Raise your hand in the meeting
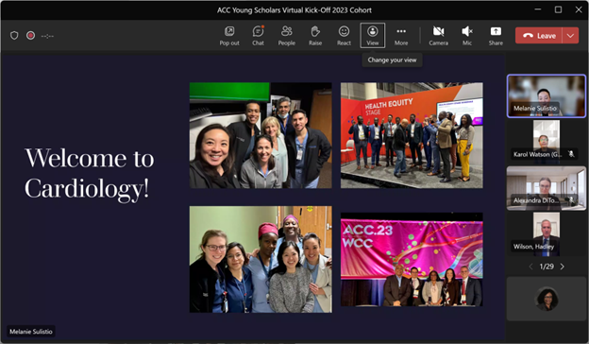 (x=315, y=36)
